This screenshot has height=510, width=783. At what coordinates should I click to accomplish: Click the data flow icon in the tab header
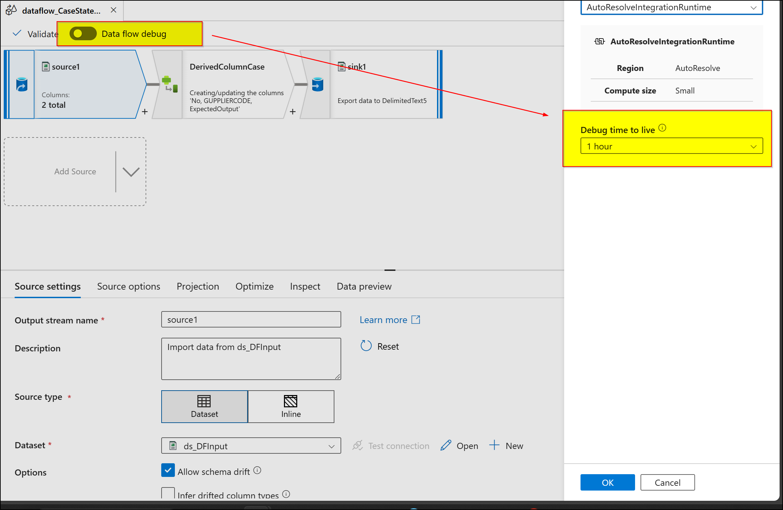click(x=11, y=10)
